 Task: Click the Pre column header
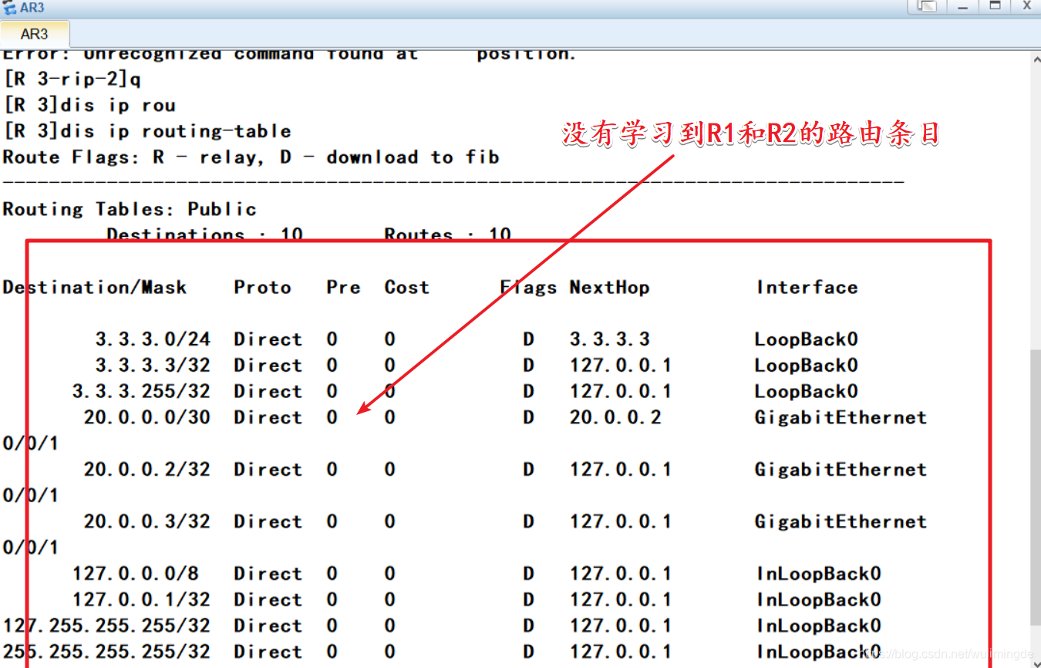click(x=343, y=288)
